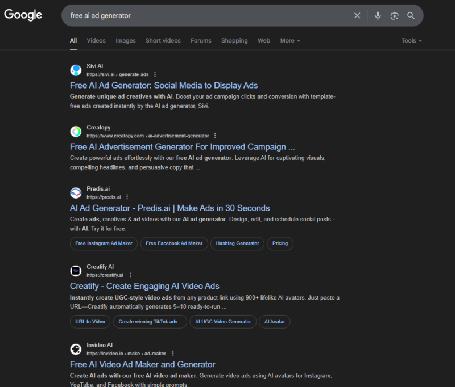Expand the More search filters dropdown
The height and width of the screenshot is (387, 455).
(290, 41)
